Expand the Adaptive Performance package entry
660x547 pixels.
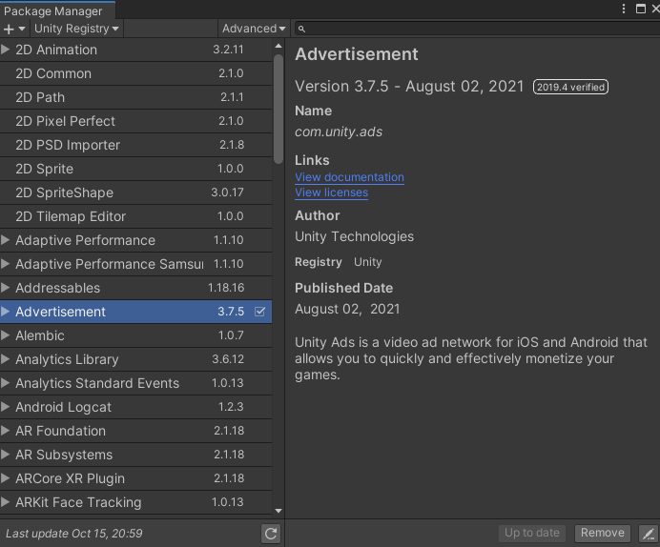point(5,240)
